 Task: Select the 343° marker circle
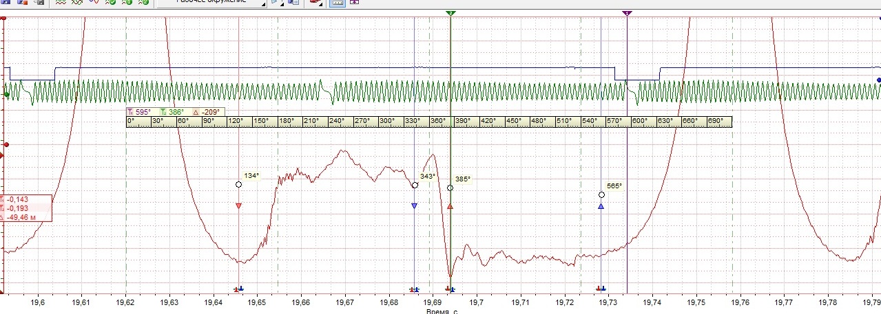pos(415,185)
